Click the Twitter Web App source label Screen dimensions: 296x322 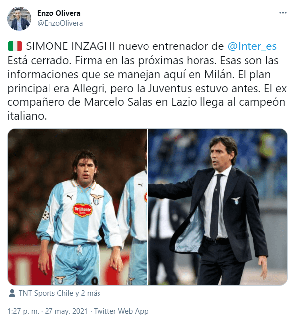tap(121, 311)
